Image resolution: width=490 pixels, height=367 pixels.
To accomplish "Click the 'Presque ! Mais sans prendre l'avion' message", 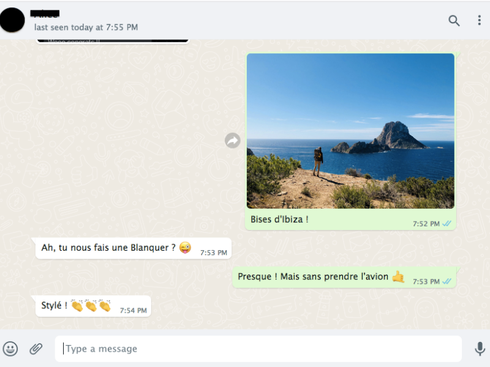I will click(x=344, y=277).
